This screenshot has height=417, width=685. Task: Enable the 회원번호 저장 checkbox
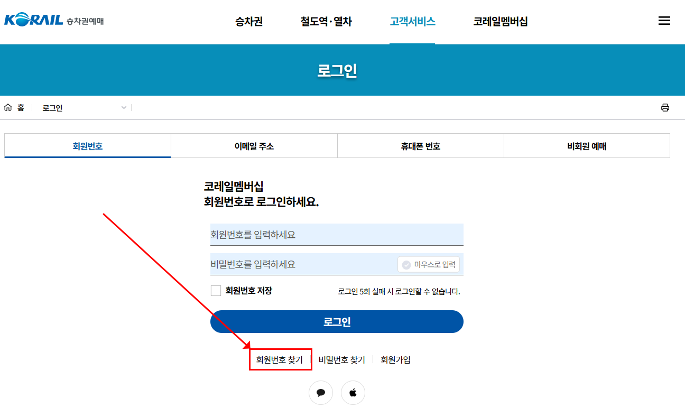(216, 290)
